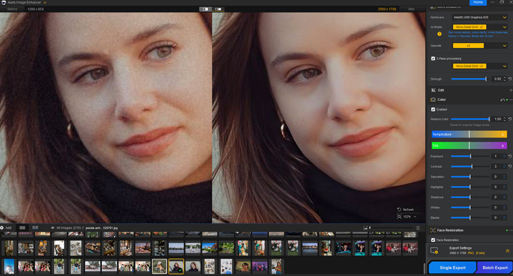Adjust the Contrast slider
The width and height of the screenshot is (513, 276).
coord(470,167)
